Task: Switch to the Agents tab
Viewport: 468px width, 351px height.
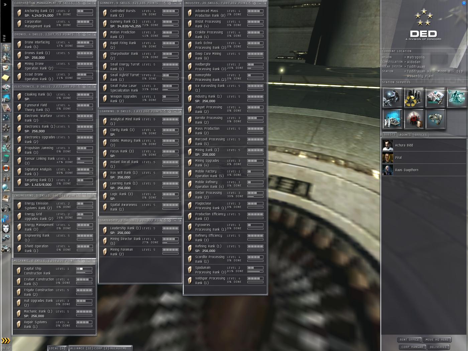Action: pos(405,135)
